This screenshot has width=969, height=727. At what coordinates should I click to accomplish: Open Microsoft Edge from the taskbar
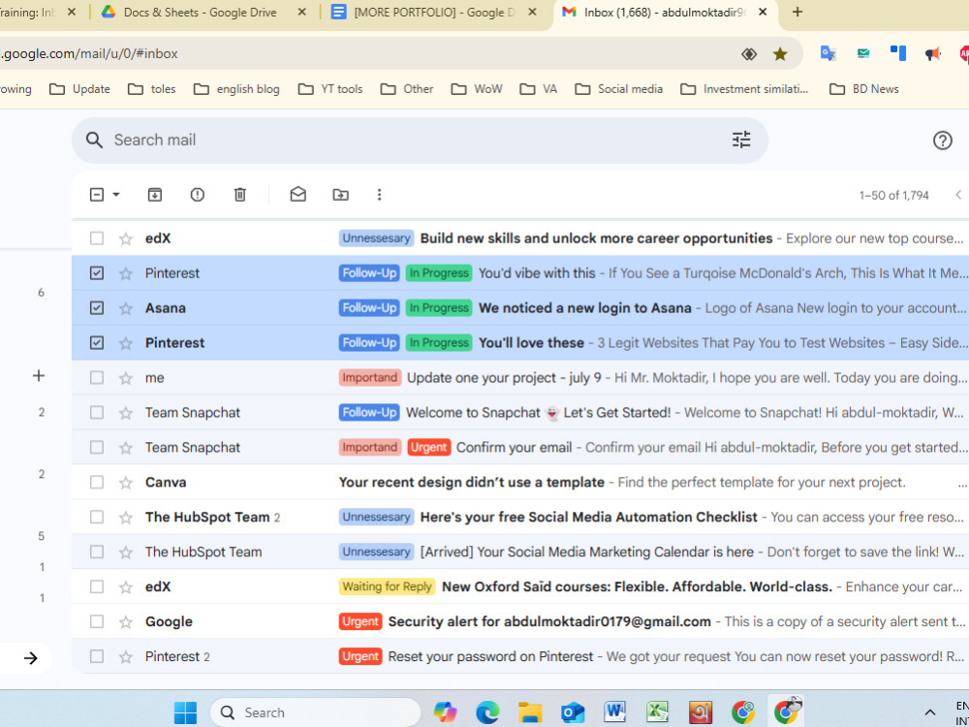point(487,712)
